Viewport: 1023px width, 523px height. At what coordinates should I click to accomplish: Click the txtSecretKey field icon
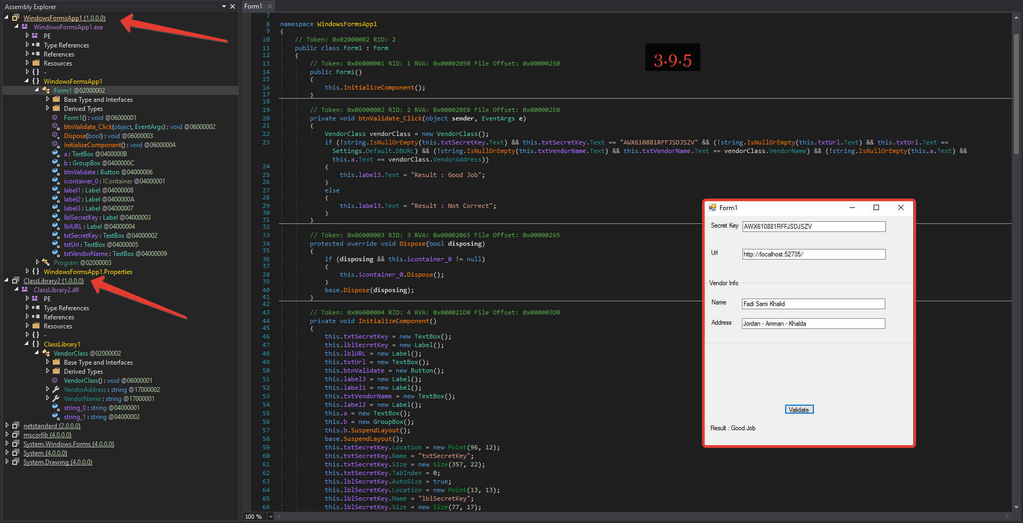click(55, 236)
